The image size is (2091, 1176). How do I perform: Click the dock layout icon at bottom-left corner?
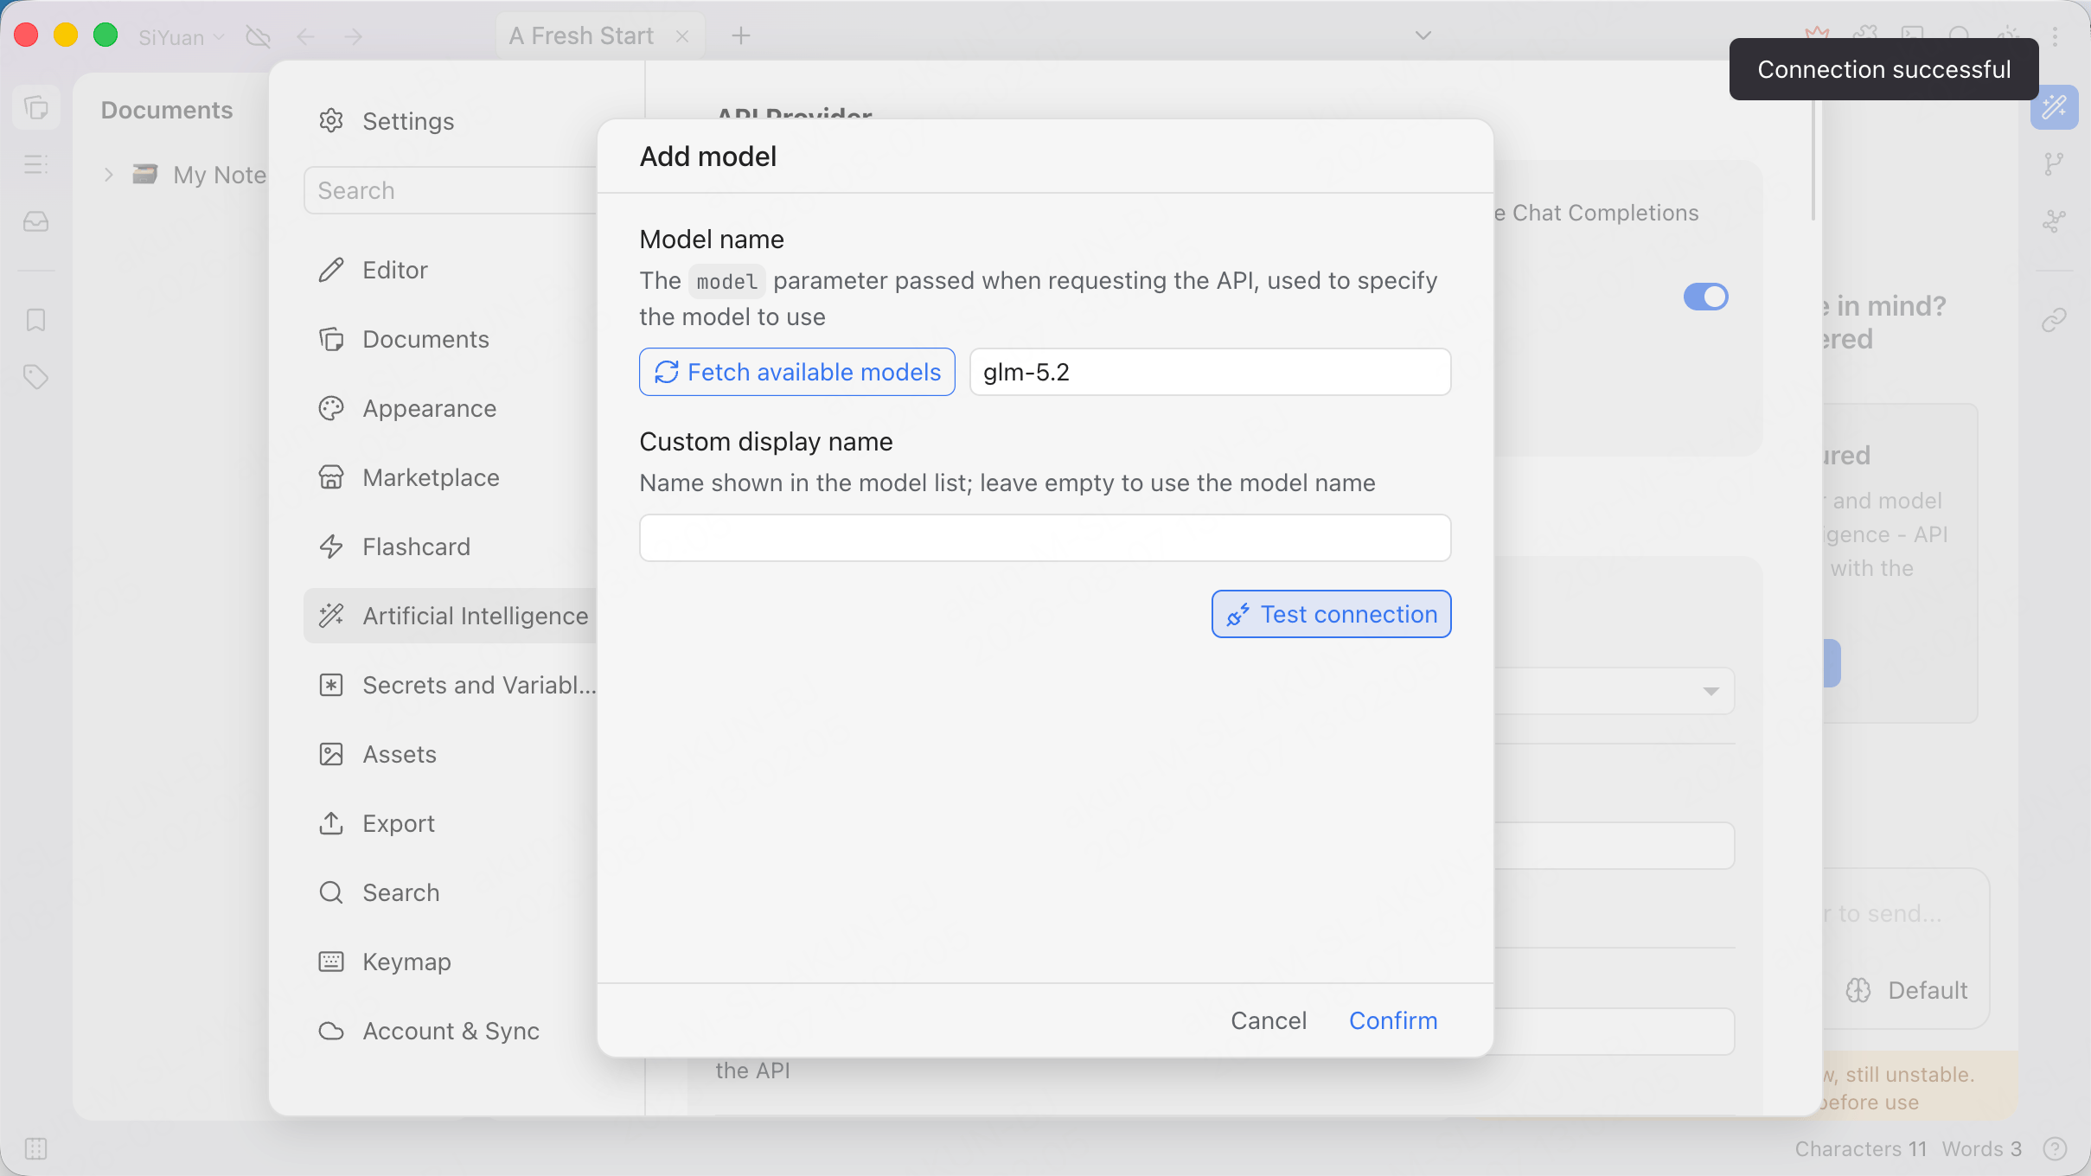pyautogui.click(x=36, y=1148)
